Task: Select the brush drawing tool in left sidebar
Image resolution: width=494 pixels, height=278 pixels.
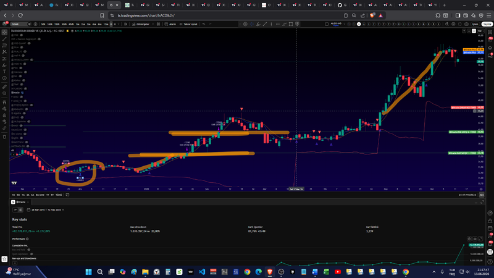Action: (x=4, y=65)
